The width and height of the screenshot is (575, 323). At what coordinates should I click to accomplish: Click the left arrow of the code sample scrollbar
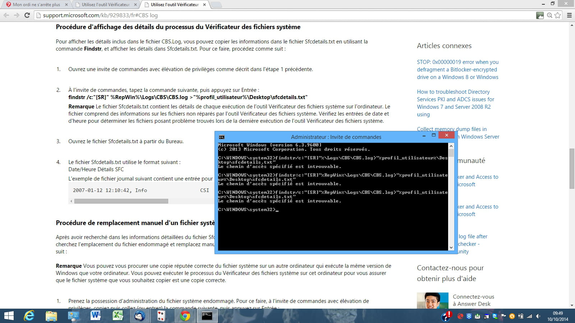click(x=71, y=201)
